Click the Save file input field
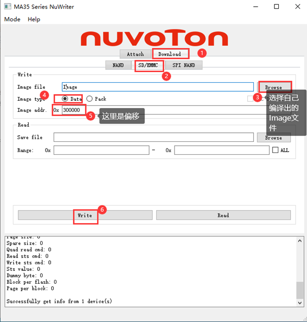307x322 pixels. click(153, 138)
